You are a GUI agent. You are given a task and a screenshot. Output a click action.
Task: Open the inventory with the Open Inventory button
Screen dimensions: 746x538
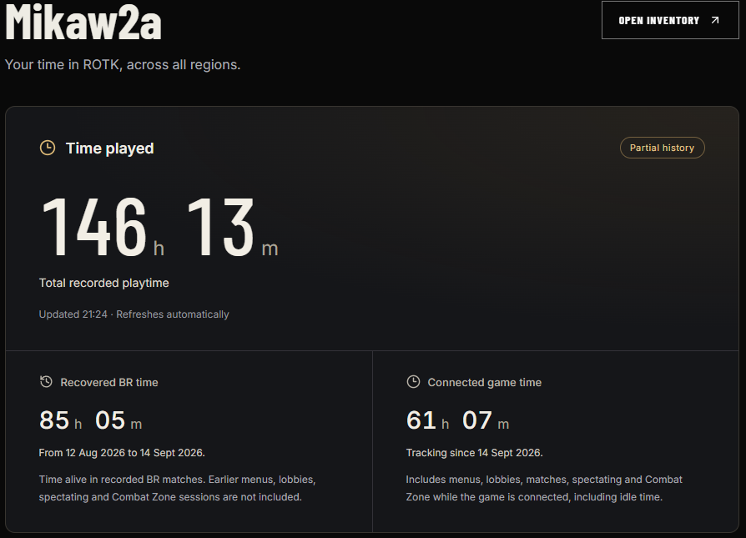click(670, 20)
